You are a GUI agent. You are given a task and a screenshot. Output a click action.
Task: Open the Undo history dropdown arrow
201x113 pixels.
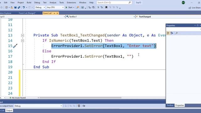click(x=26, y=8)
